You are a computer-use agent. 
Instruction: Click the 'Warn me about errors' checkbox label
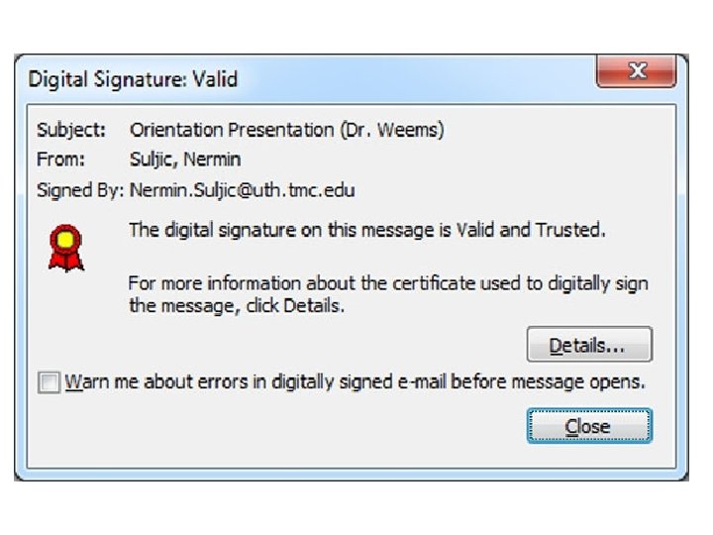pyautogui.click(x=355, y=381)
